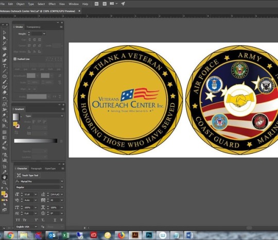Viewport: 278px width, 240px height.
Task: Switch to the OpenType tab
Action: [50, 169]
